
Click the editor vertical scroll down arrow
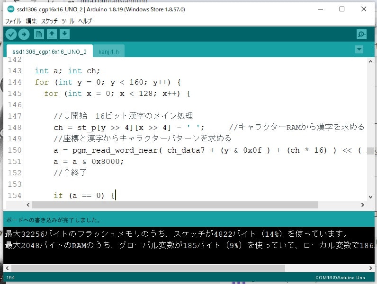tap(370, 197)
